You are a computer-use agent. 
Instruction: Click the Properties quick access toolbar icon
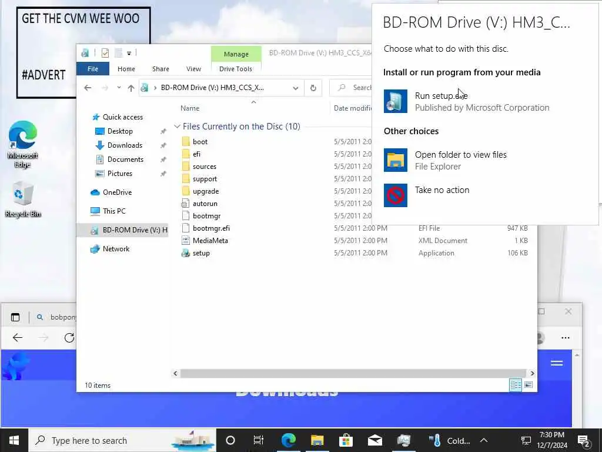(105, 53)
